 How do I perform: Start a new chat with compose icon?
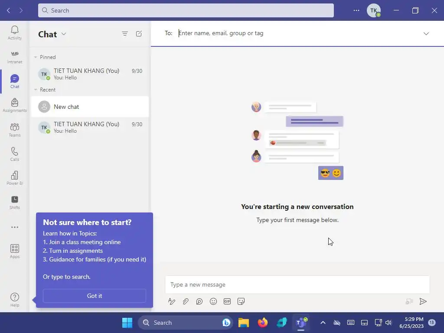[139, 34]
